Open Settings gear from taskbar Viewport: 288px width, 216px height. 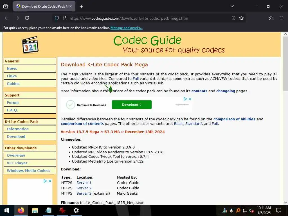(76, 210)
